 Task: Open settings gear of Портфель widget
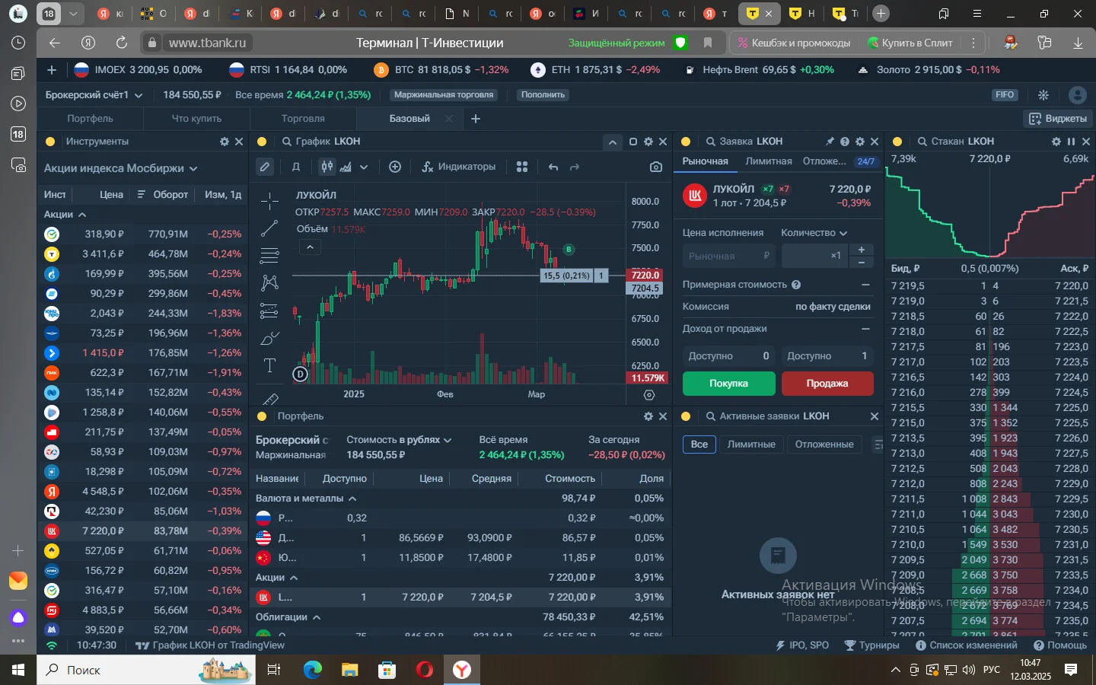click(648, 416)
